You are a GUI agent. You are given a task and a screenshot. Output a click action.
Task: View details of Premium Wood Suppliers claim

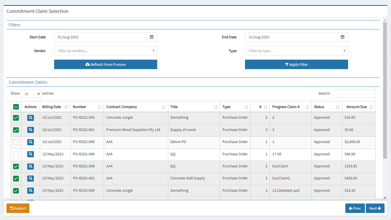(31, 130)
